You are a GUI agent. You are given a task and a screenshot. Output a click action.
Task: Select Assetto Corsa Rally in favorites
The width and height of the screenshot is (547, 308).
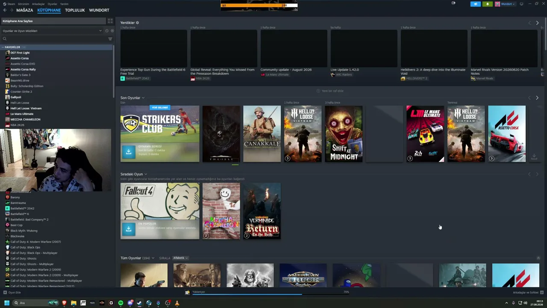23,69
